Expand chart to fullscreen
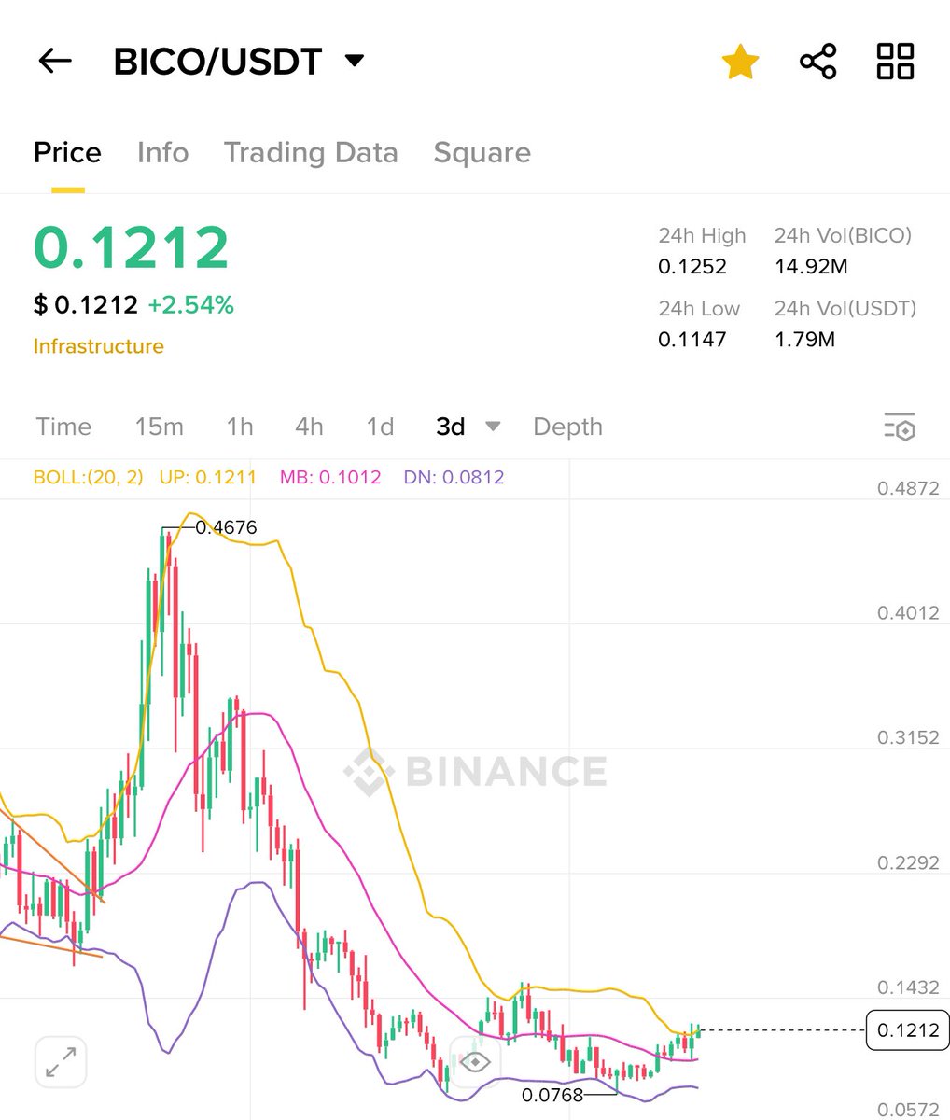Image resolution: width=950 pixels, height=1120 pixels. coord(62,1062)
